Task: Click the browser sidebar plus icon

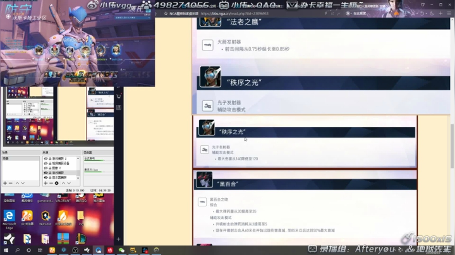Action: pos(118,239)
